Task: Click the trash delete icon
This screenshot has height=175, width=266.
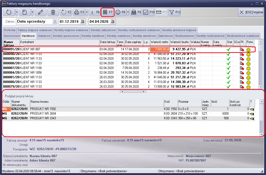Action: pyautogui.click(x=53, y=12)
